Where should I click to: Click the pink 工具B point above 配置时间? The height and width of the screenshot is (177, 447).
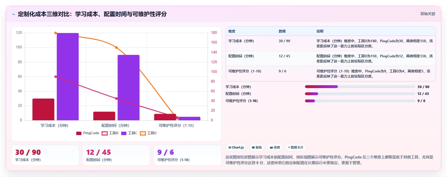[116, 99]
